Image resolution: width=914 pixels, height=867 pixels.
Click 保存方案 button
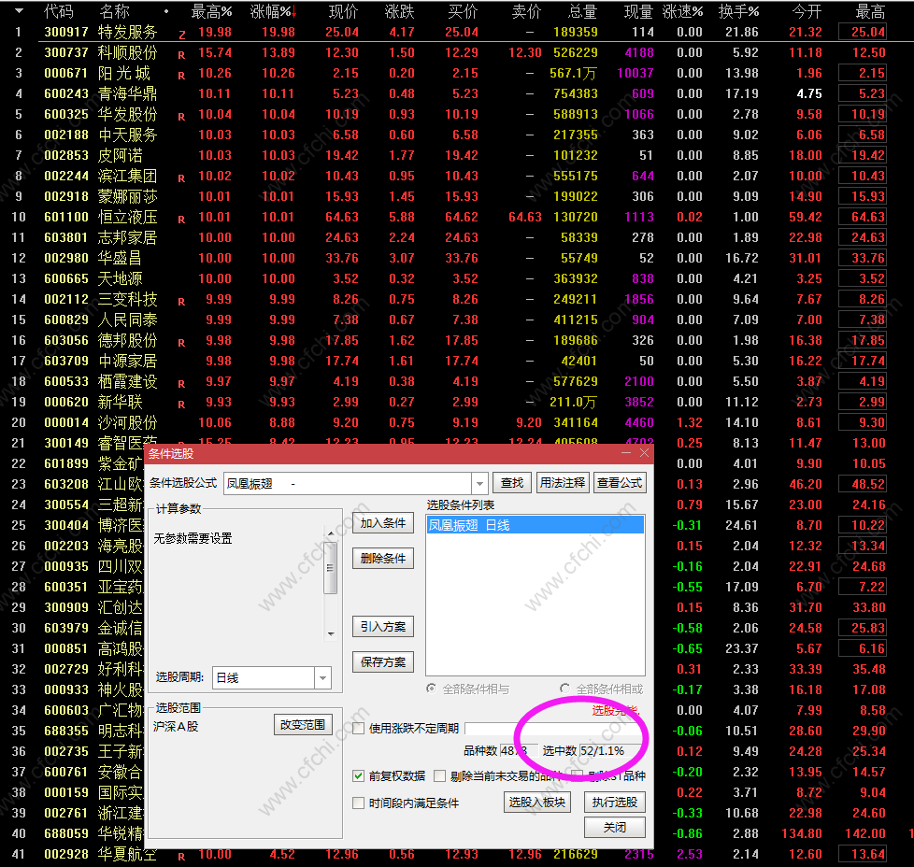[x=383, y=661]
